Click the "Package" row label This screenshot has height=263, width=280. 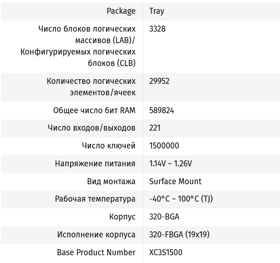click(x=121, y=11)
